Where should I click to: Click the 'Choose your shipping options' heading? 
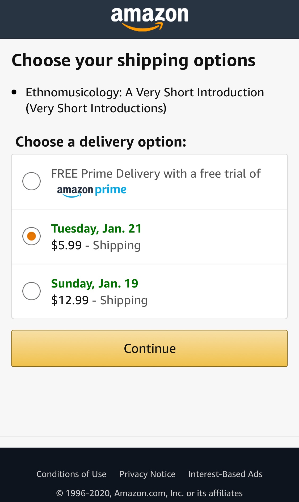[133, 60]
